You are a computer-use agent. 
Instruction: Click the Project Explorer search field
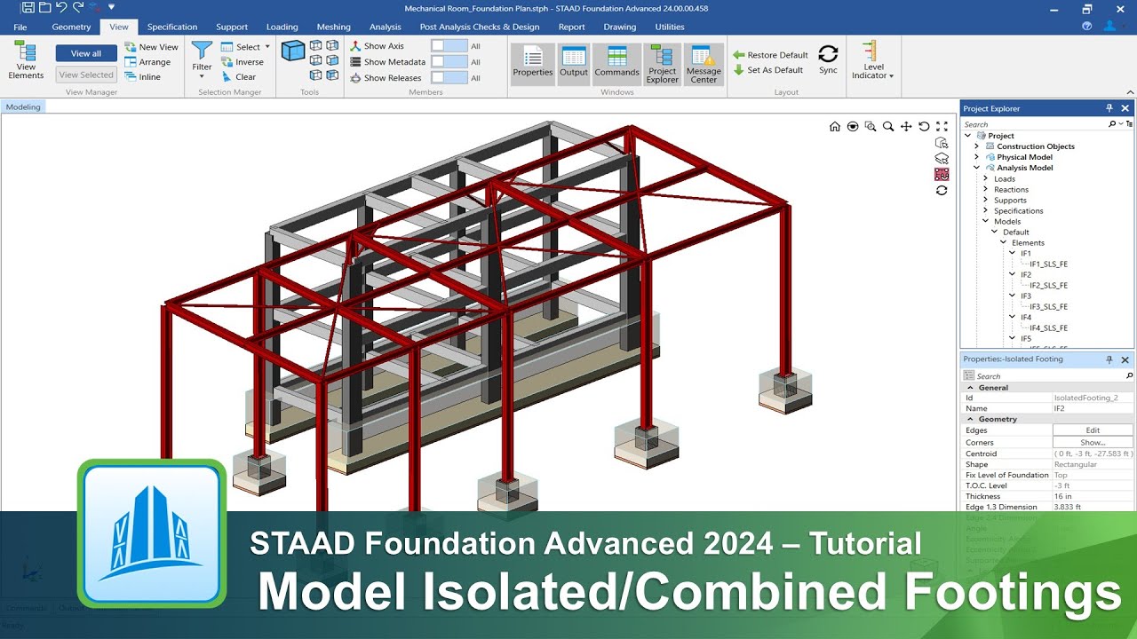1034,124
